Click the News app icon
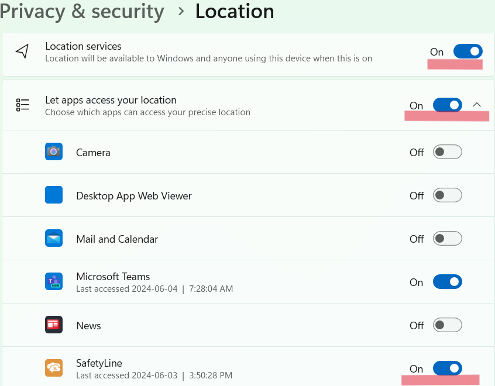495x386 pixels. 54,325
